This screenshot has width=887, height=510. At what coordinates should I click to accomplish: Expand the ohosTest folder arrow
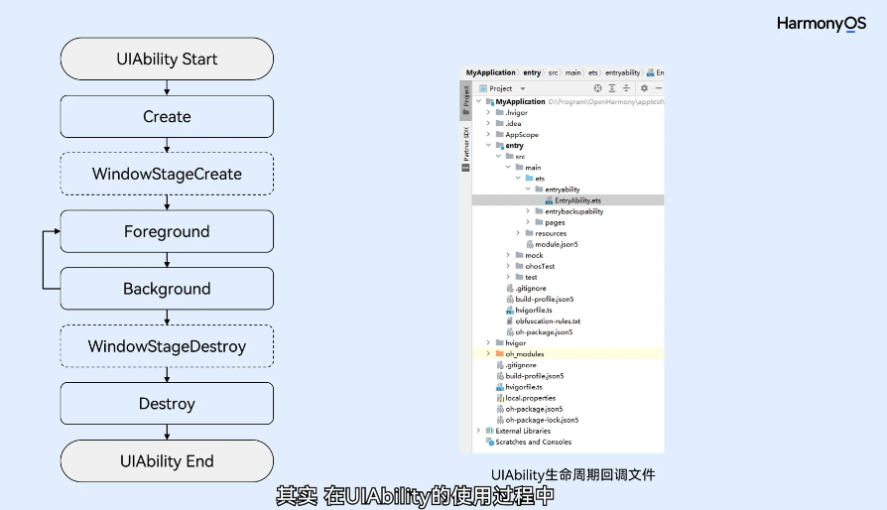[x=508, y=266]
